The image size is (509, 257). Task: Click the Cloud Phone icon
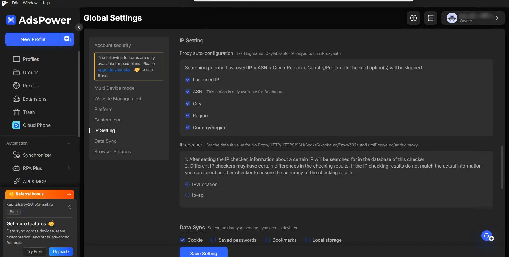16,125
